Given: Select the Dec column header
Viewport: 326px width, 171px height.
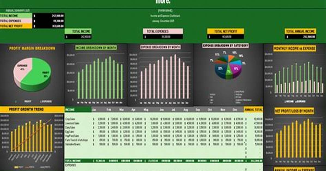Looking at the screenshot, I should pos(235,109).
